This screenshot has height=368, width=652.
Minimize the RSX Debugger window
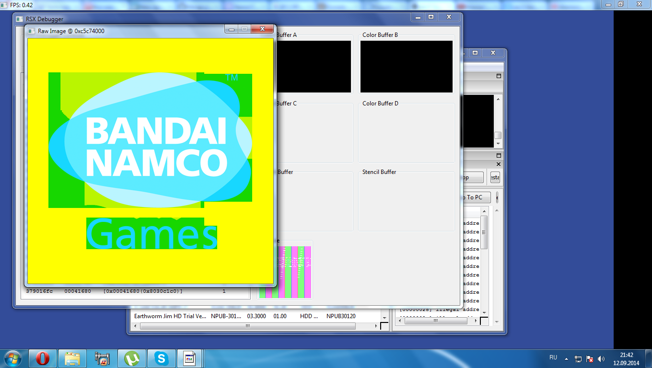pos(418,17)
